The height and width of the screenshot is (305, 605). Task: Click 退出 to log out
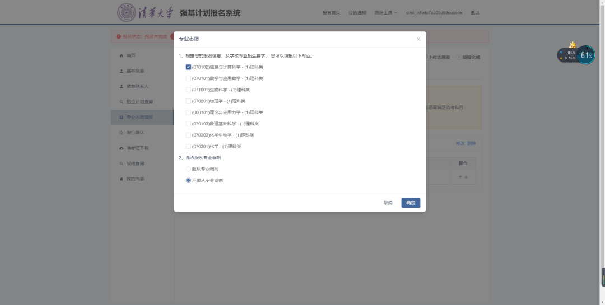click(475, 13)
